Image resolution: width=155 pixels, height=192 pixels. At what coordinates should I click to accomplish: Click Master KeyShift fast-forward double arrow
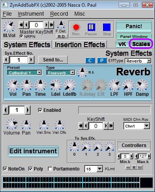click(x=52, y=25)
